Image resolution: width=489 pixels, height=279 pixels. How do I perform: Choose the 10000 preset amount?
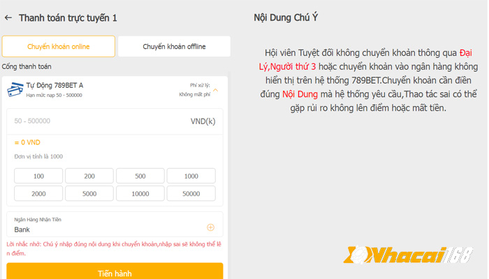coord(140,194)
